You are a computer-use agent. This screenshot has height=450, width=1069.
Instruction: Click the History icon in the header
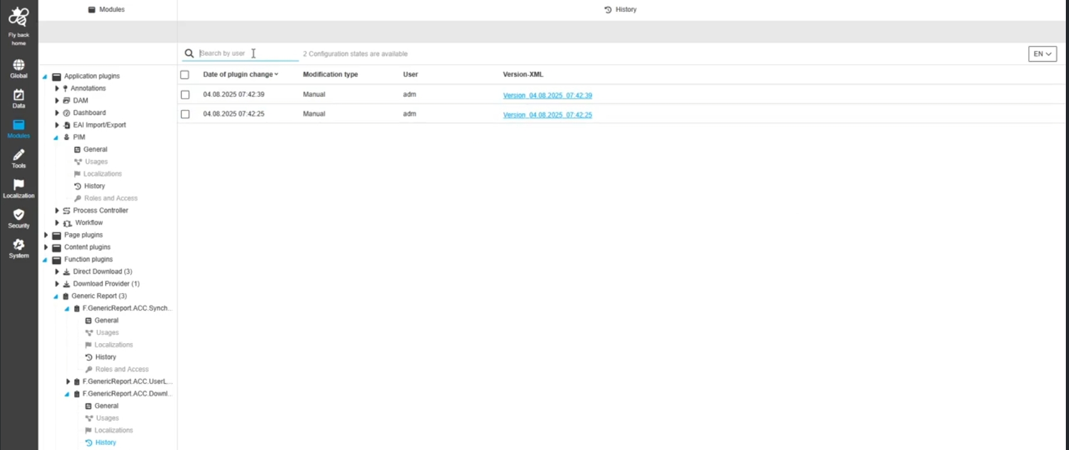click(608, 9)
